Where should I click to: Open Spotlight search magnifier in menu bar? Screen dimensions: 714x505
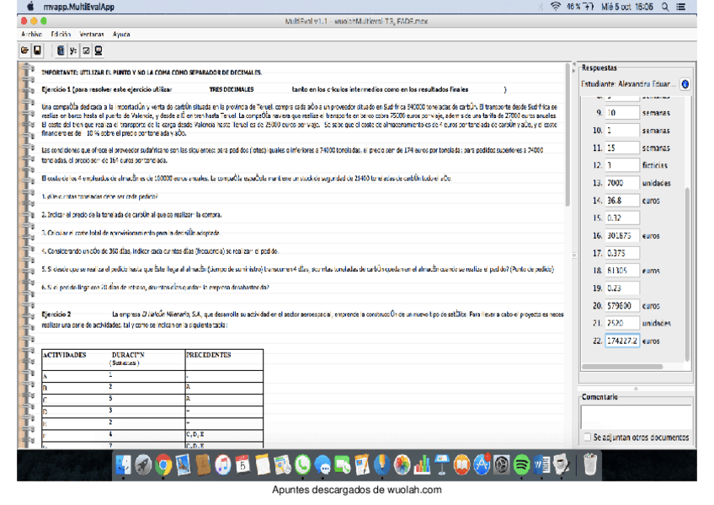tap(665, 7)
